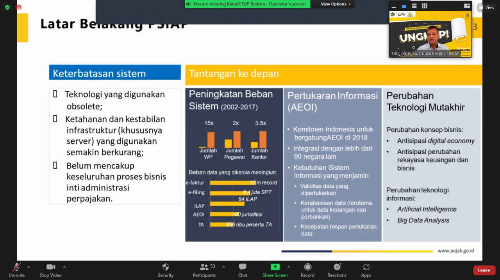Hide the video thumbnail panel
This screenshot has height=280, width=500.
click(394, 6)
